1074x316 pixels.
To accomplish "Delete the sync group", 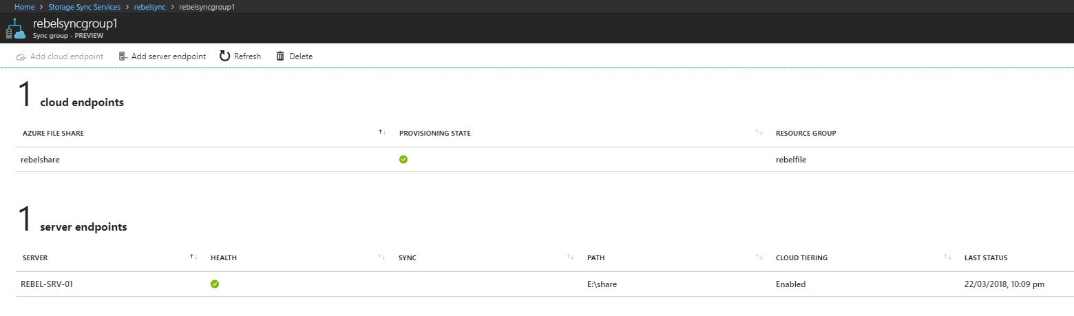I will pyautogui.click(x=301, y=56).
